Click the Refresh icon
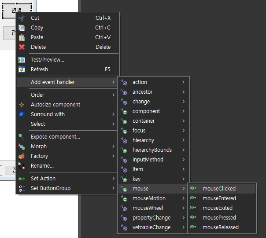Image resolution: width=266 pixels, height=238 pixels. (22, 70)
